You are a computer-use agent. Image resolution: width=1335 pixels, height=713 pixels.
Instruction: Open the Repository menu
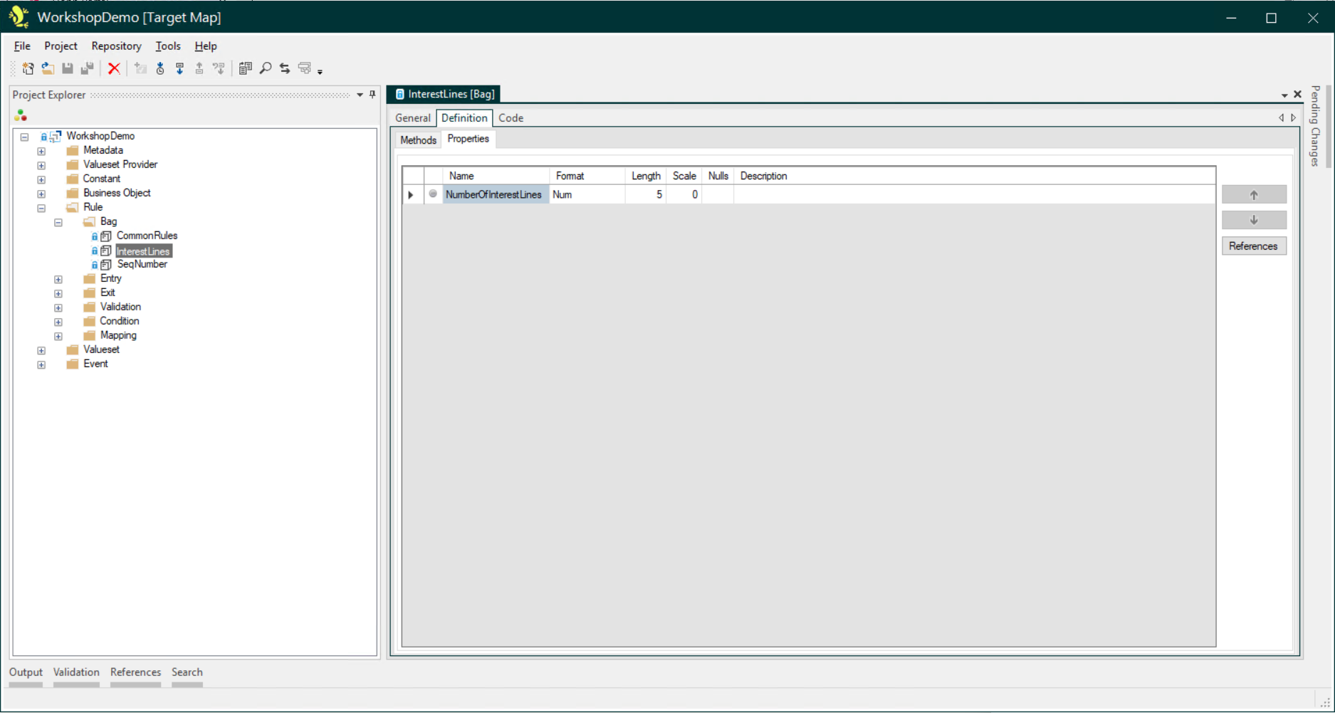coord(116,46)
